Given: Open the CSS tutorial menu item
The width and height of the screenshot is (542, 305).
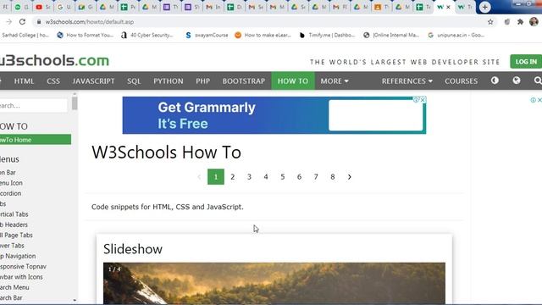Looking at the screenshot, I should click(x=53, y=81).
